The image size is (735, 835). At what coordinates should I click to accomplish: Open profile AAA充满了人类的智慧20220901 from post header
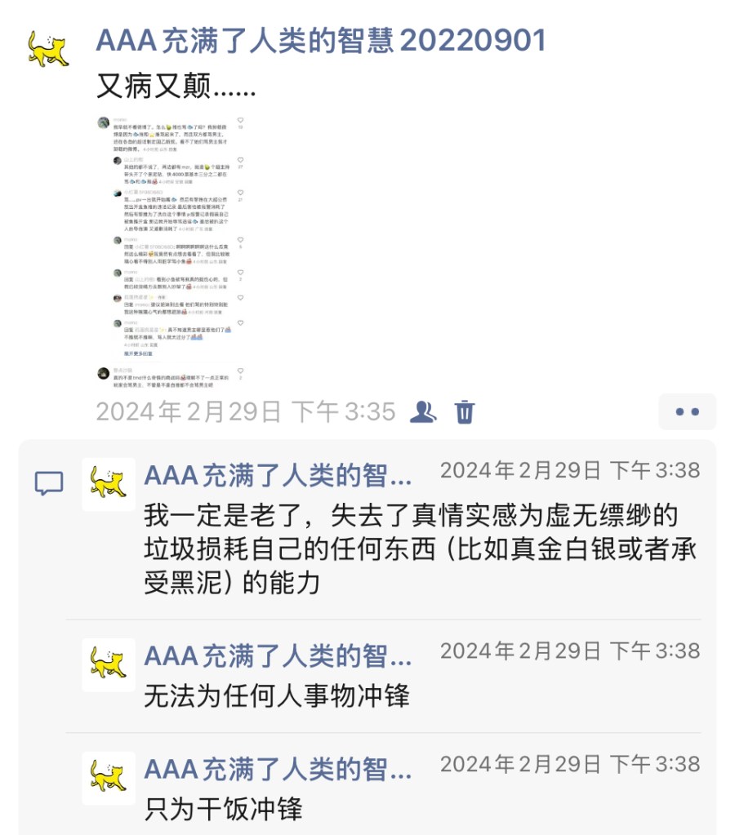322,41
